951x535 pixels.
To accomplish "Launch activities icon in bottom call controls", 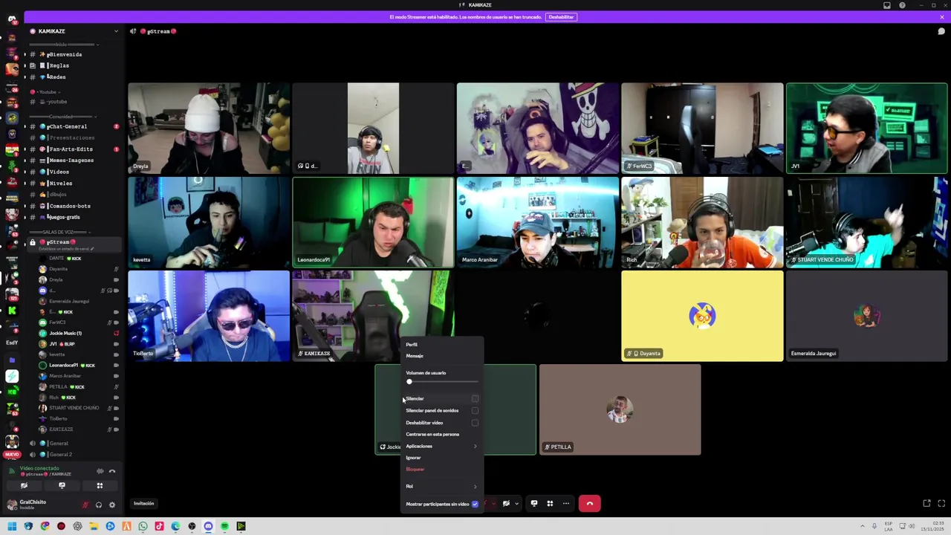I will coord(550,504).
